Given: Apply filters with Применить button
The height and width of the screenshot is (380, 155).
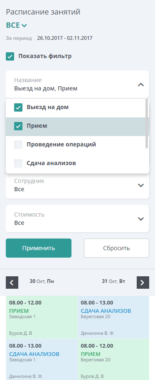Looking at the screenshot, I should point(39,248).
